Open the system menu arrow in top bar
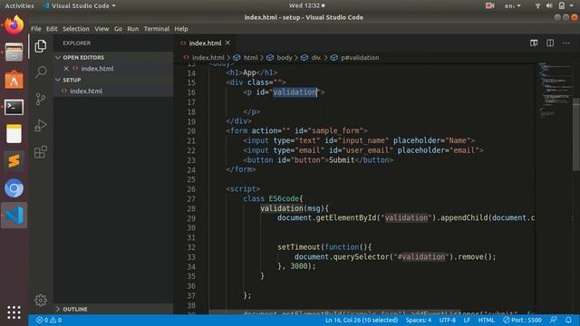580x326 pixels. click(x=572, y=5)
